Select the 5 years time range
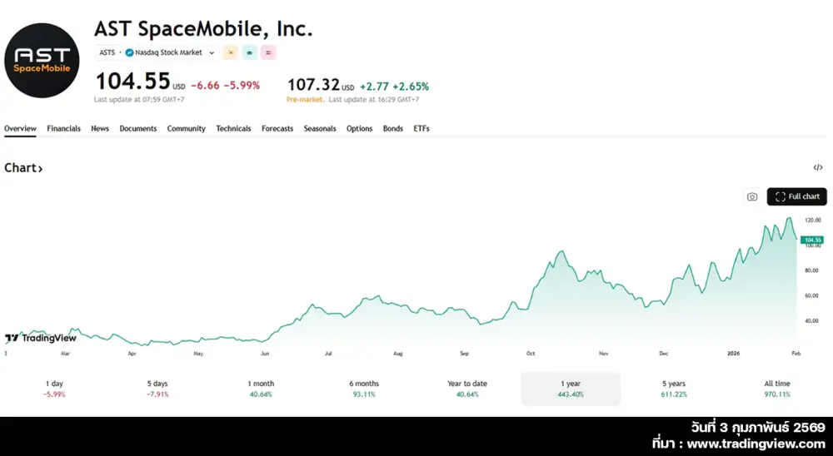The image size is (833, 456). 674,389
